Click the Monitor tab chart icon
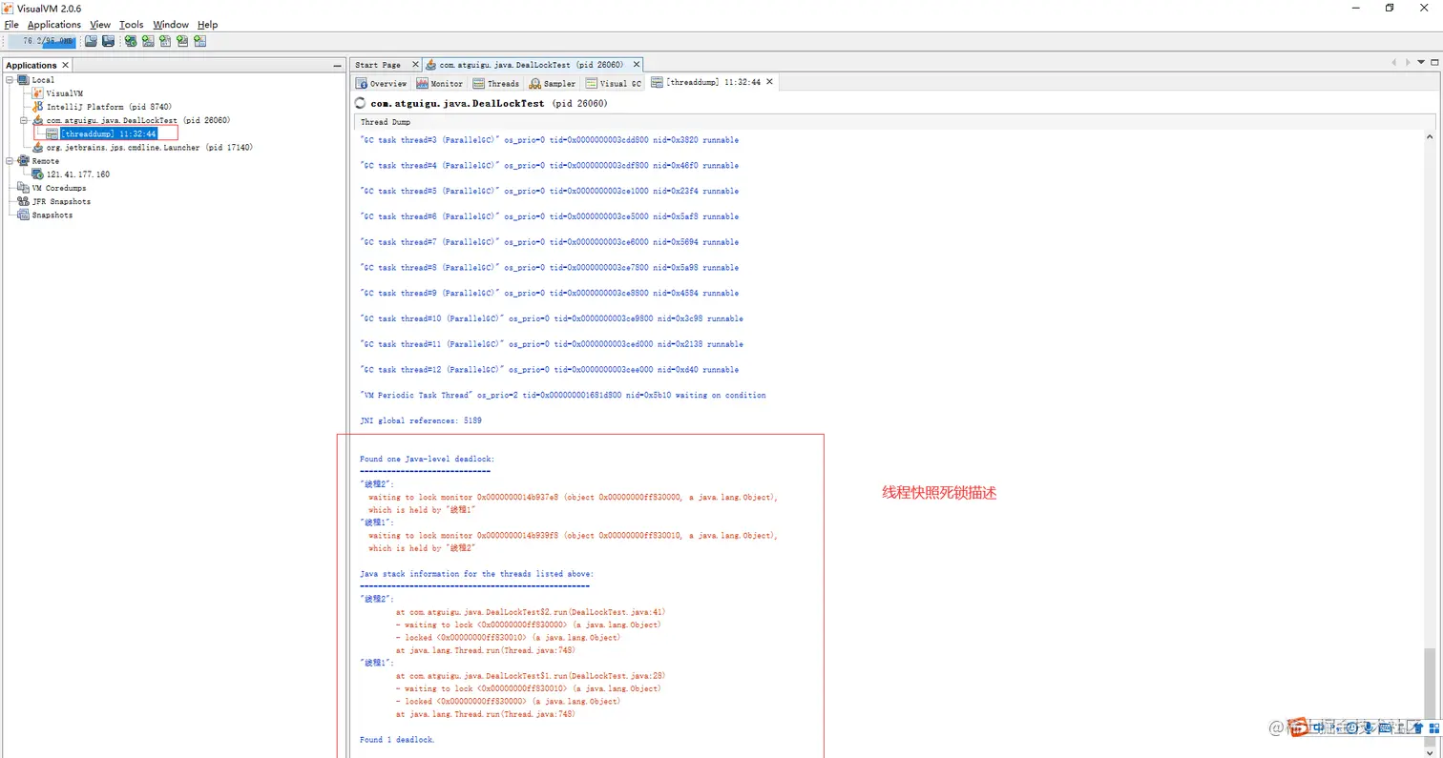Image resolution: width=1443 pixels, height=758 pixels. coord(423,83)
